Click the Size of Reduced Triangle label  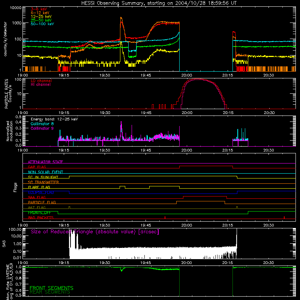[95, 232]
